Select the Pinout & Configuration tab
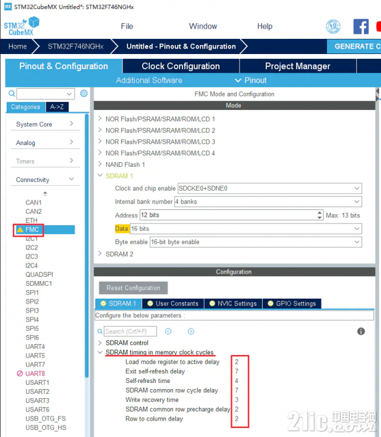Image resolution: width=381 pixels, height=437 pixels. point(64,66)
